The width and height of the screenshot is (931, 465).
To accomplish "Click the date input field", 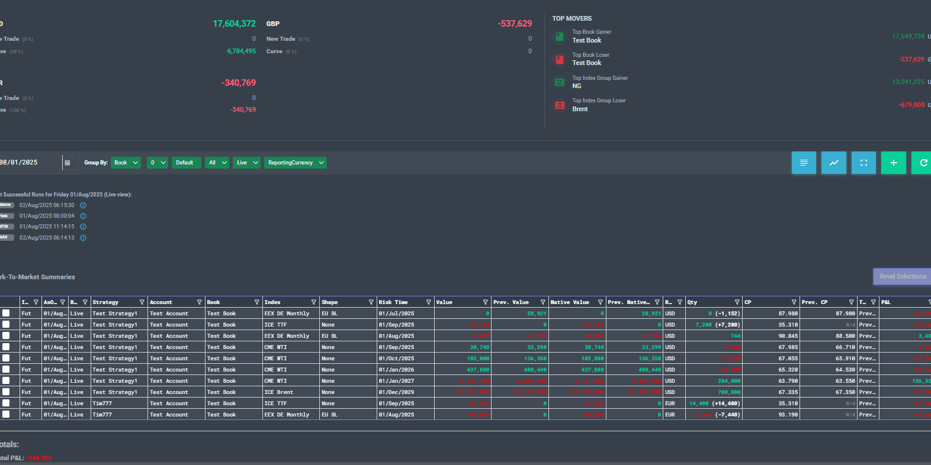I will click(x=30, y=163).
